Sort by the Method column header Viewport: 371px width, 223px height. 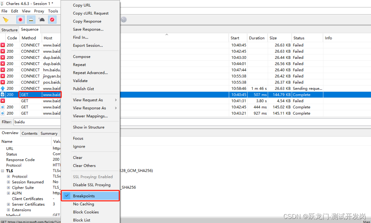coord(31,38)
